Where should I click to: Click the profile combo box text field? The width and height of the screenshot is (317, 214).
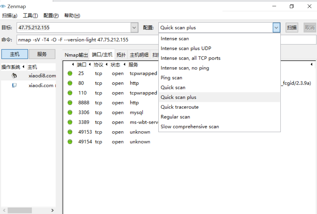coord(216,27)
